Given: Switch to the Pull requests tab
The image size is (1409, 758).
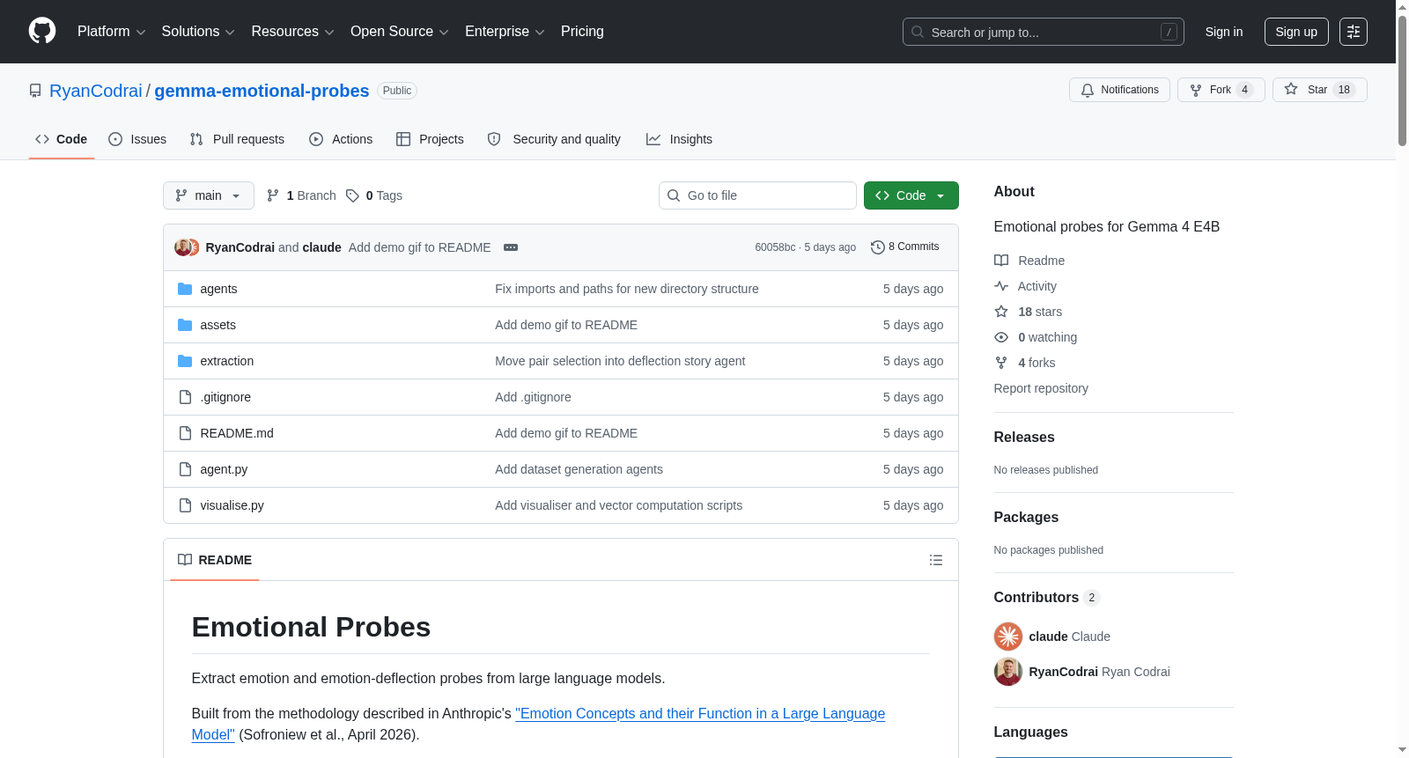Looking at the screenshot, I should pyautogui.click(x=237, y=139).
